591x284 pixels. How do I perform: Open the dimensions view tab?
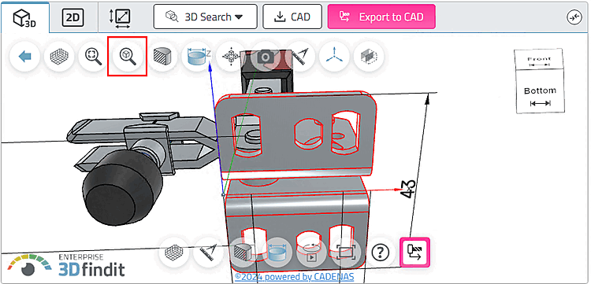point(120,17)
